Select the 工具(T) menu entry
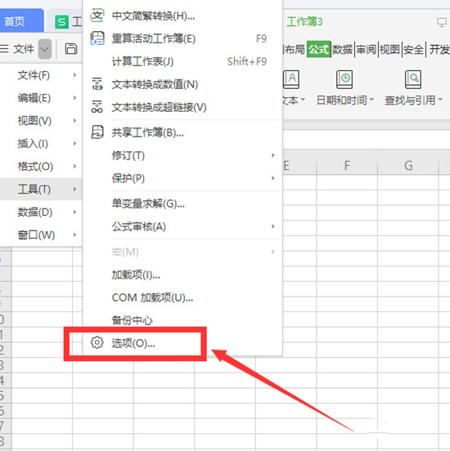This screenshot has width=450, height=451. [x=41, y=189]
